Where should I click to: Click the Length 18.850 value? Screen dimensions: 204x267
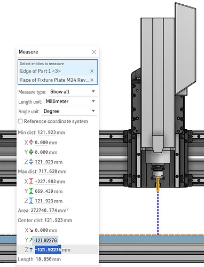[44, 259]
